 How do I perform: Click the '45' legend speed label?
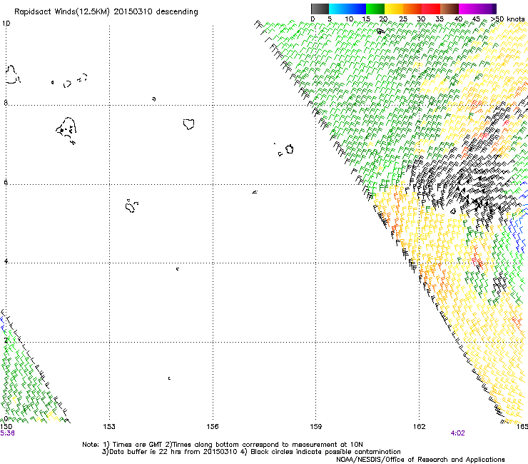476,19
